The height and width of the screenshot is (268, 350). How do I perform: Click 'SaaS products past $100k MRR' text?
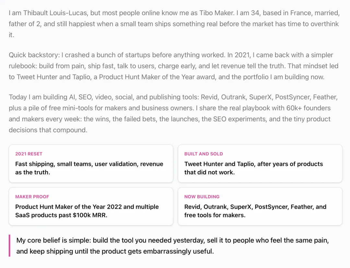coord(61,215)
